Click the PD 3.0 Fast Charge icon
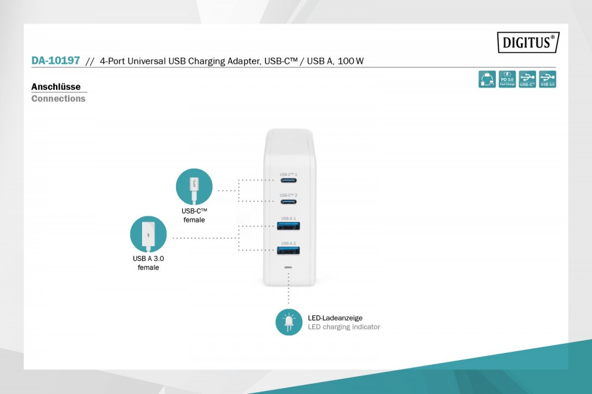 click(507, 79)
